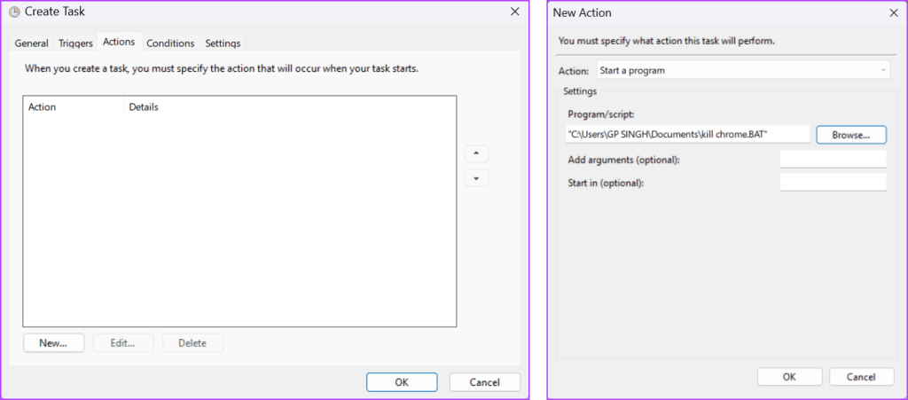
Task: Click the Details column header
Action: (144, 107)
